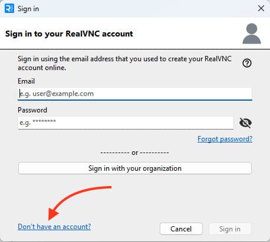The image size is (270, 242).
Task: Click the empty area of the title bar
Action: click(147, 9)
